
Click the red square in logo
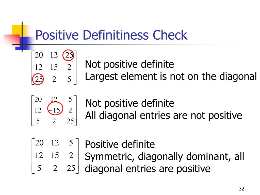11,40
